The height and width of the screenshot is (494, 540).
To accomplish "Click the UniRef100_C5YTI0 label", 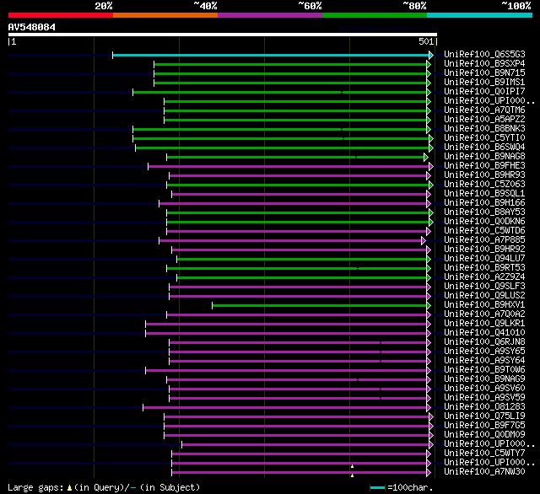I will [484, 138].
